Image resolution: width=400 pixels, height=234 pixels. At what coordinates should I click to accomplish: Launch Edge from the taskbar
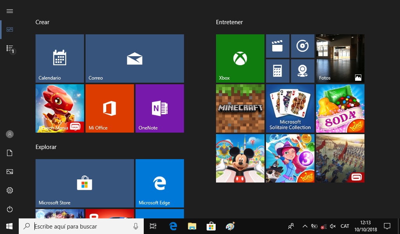click(173, 226)
